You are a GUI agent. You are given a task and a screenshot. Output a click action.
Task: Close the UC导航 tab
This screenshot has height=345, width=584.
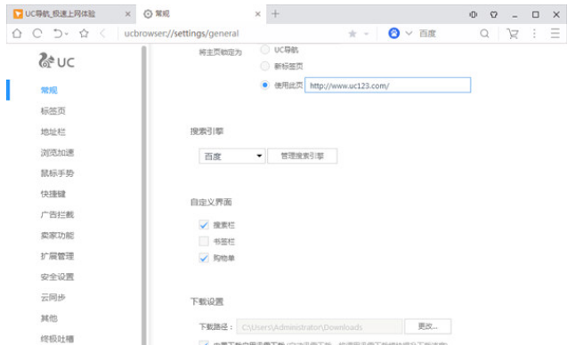(x=128, y=14)
